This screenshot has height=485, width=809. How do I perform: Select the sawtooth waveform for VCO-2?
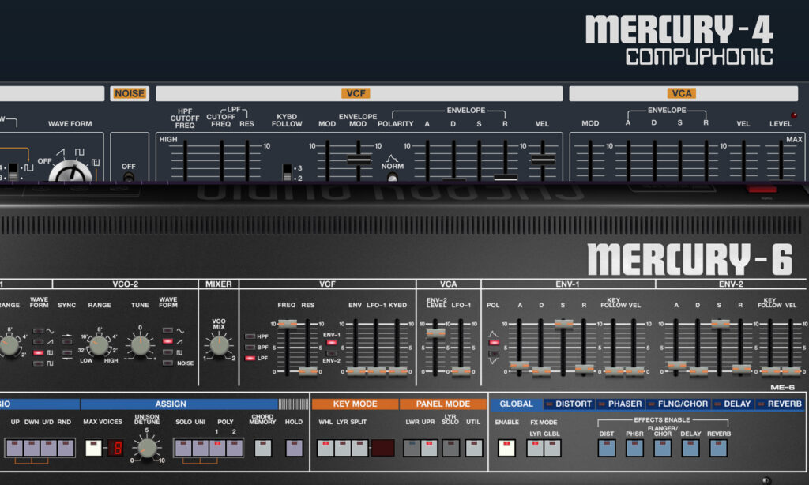click(167, 341)
